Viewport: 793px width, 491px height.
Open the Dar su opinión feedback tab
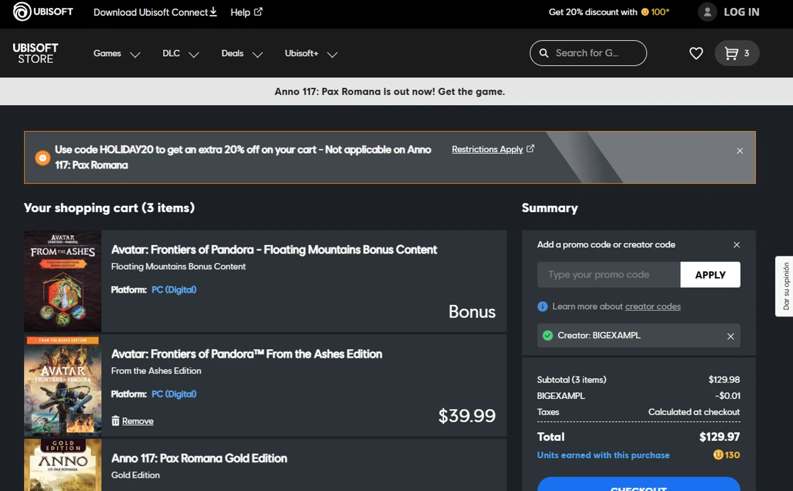coord(785,286)
